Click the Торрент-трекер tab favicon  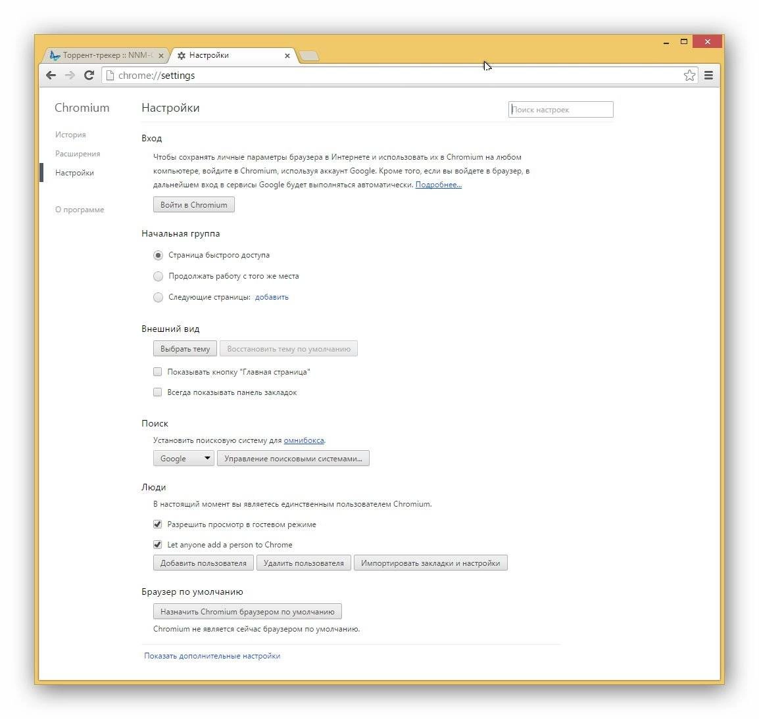55,56
